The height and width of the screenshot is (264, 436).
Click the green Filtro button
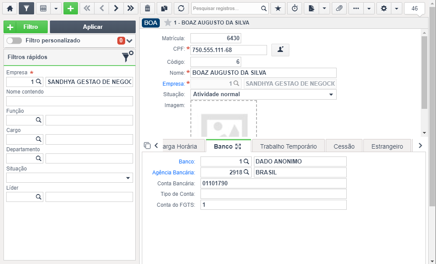tap(25, 27)
